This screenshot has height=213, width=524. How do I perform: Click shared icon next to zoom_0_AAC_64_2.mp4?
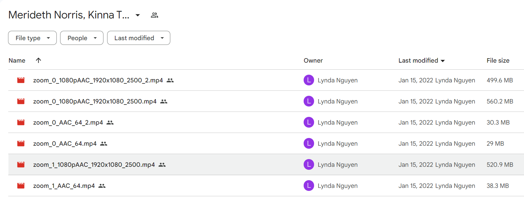point(110,123)
